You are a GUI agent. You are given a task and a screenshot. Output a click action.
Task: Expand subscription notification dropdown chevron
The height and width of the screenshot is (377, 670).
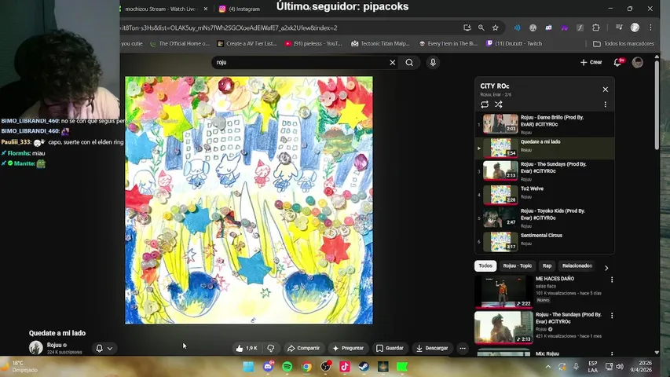point(110,349)
